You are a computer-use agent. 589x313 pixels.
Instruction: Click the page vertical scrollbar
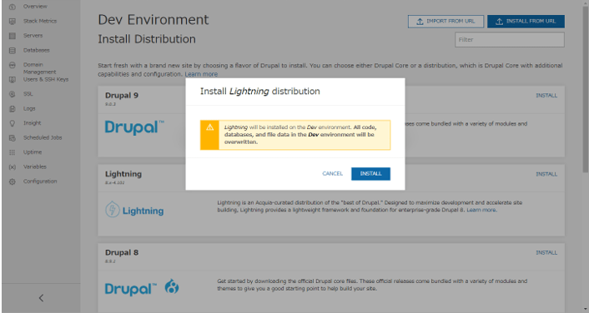(585, 90)
